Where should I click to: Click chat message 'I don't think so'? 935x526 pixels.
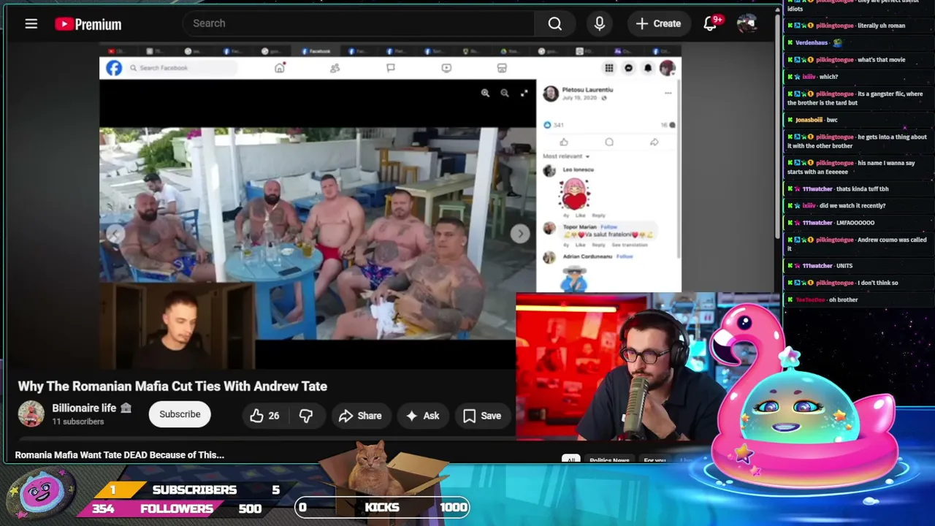(878, 283)
